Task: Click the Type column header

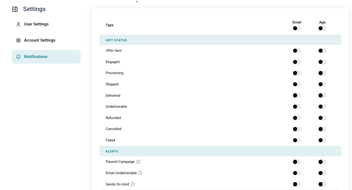Action: (x=110, y=25)
